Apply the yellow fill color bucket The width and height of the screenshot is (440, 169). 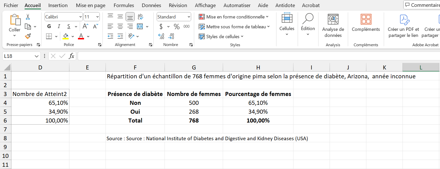[66, 36]
